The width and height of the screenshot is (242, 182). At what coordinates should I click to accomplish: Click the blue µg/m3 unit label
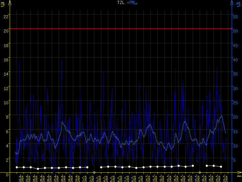pos(238,4)
